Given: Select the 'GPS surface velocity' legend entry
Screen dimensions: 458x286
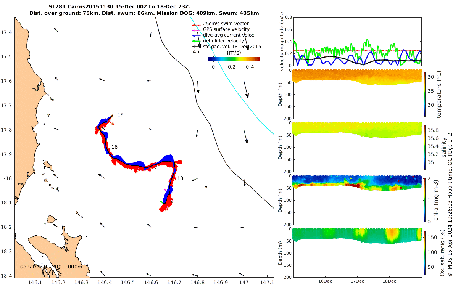Looking at the screenshot, I should point(221,29).
